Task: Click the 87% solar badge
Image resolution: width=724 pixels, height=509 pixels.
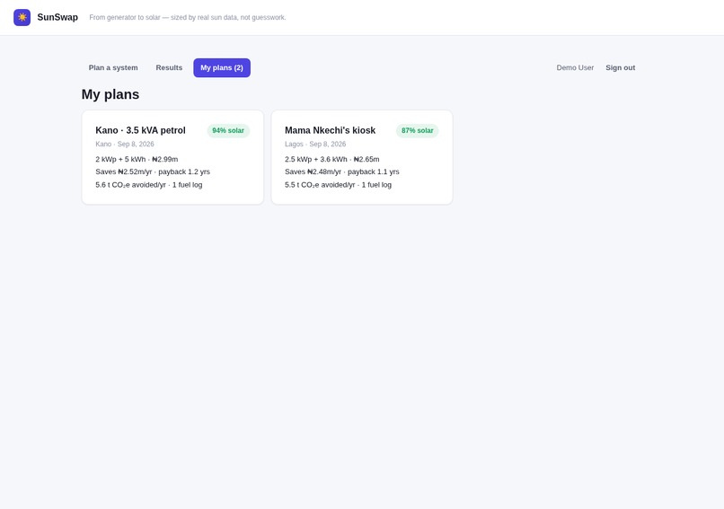Action: [x=418, y=130]
